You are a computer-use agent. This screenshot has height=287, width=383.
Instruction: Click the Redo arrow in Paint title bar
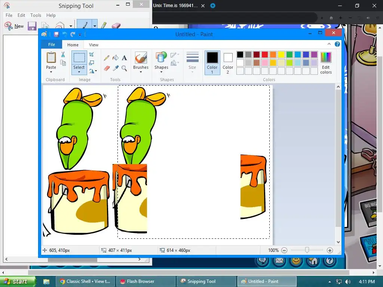pyautogui.click(x=73, y=34)
